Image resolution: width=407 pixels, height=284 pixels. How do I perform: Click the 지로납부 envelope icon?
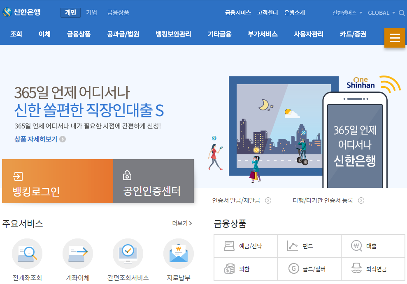point(178,254)
